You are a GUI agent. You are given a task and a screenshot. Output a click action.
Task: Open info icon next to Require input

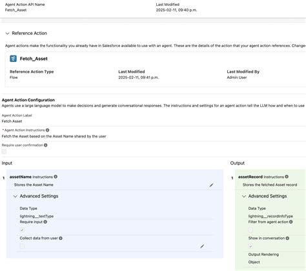pyautogui.click(x=45, y=222)
